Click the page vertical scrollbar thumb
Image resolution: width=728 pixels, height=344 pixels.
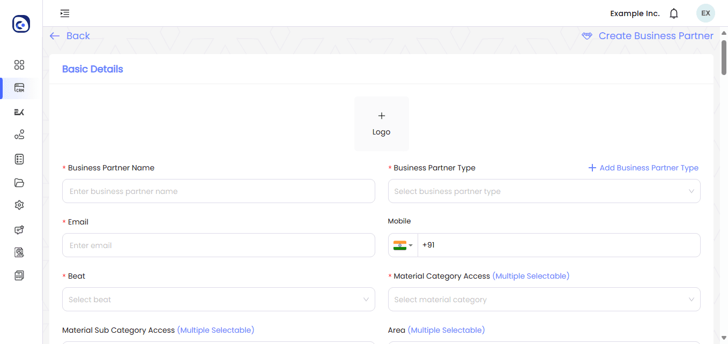[x=724, y=58]
